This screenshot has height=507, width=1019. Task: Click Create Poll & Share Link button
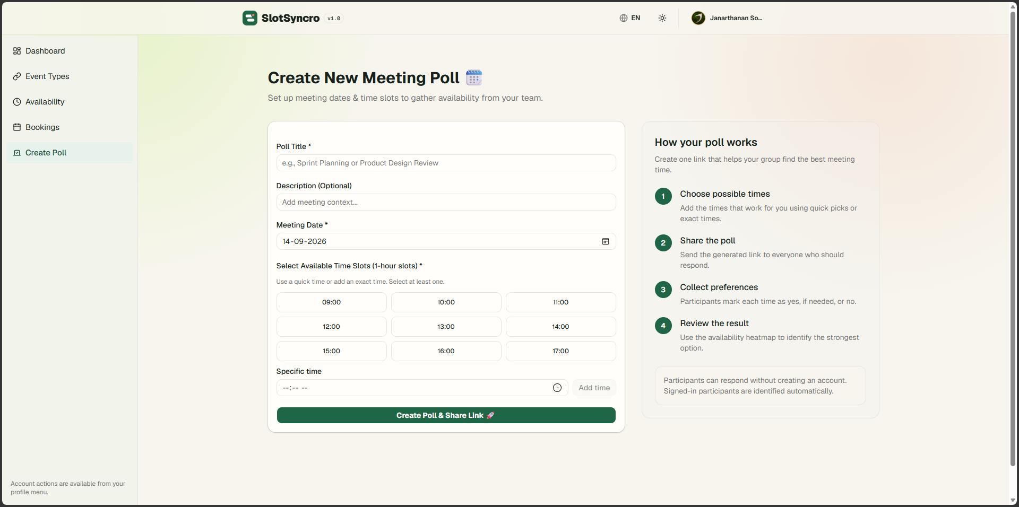(446, 415)
